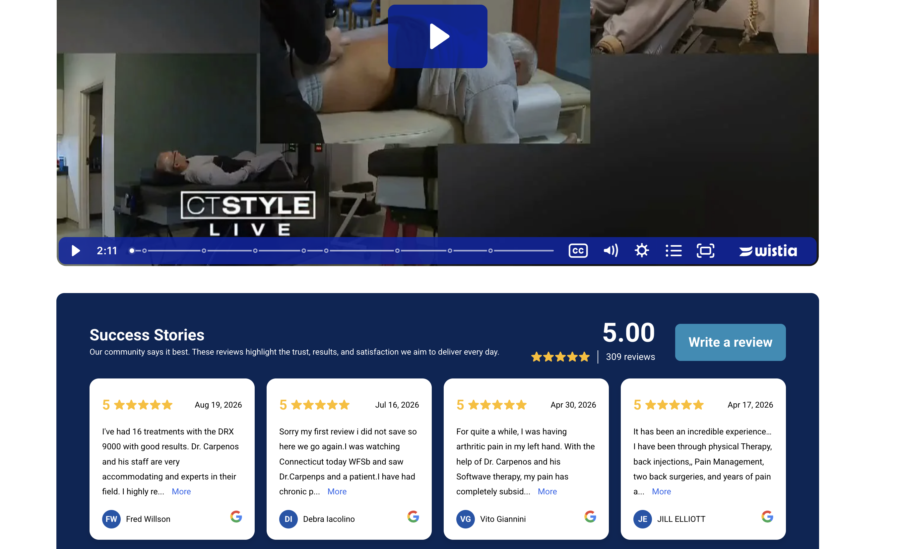
Task: Play video from the control bar play icon
Action: point(75,251)
